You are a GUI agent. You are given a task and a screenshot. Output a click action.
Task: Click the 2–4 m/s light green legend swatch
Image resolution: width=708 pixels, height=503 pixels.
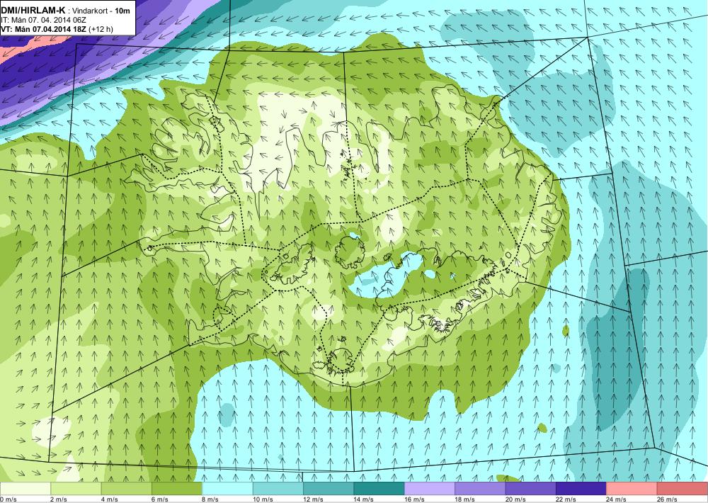76,489
